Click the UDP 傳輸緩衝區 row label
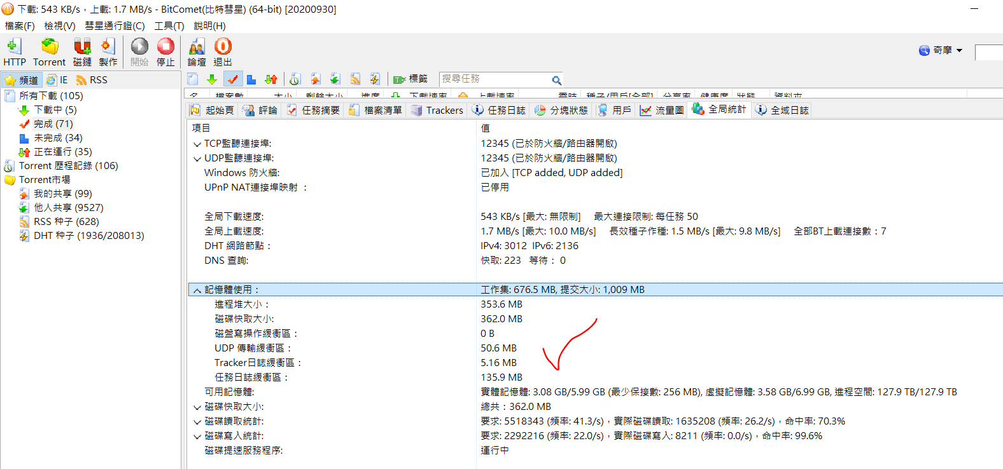The height and width of the screenshot is (469, 1003). point(253,348)
